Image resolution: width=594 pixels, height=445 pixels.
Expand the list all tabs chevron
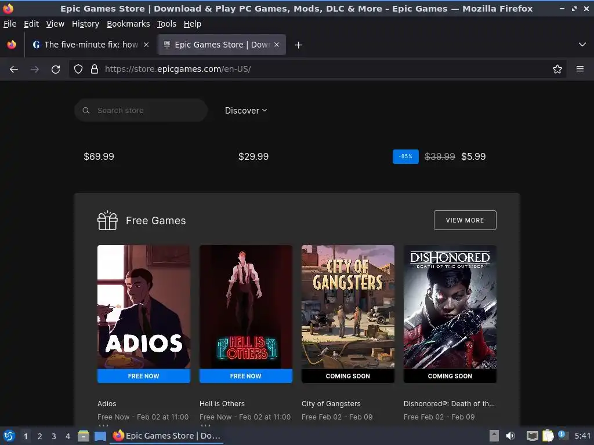coord(582,45)
